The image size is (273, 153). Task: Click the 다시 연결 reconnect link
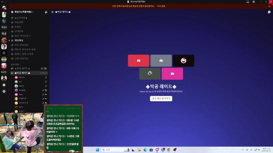pos(161,6)
